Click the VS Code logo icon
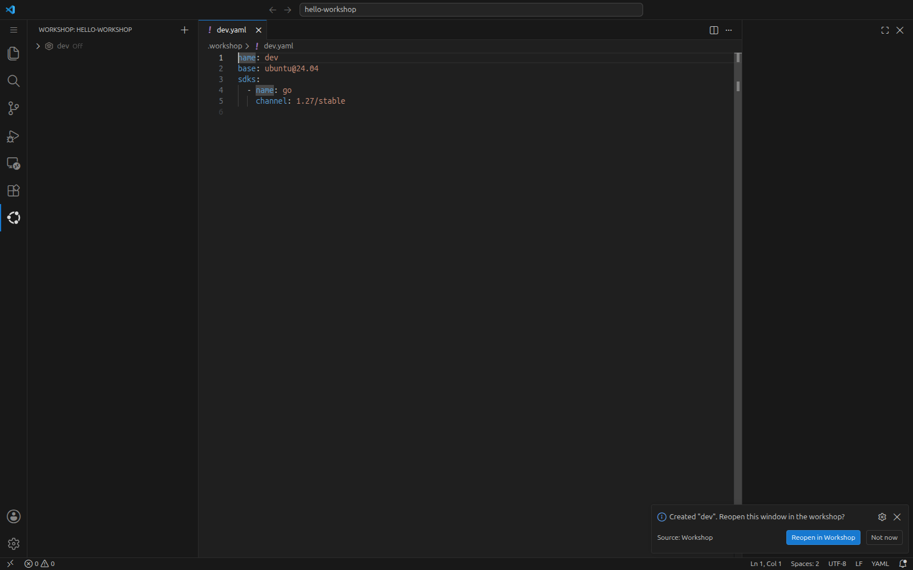The image size is (913, 570). tap(10, 10)
